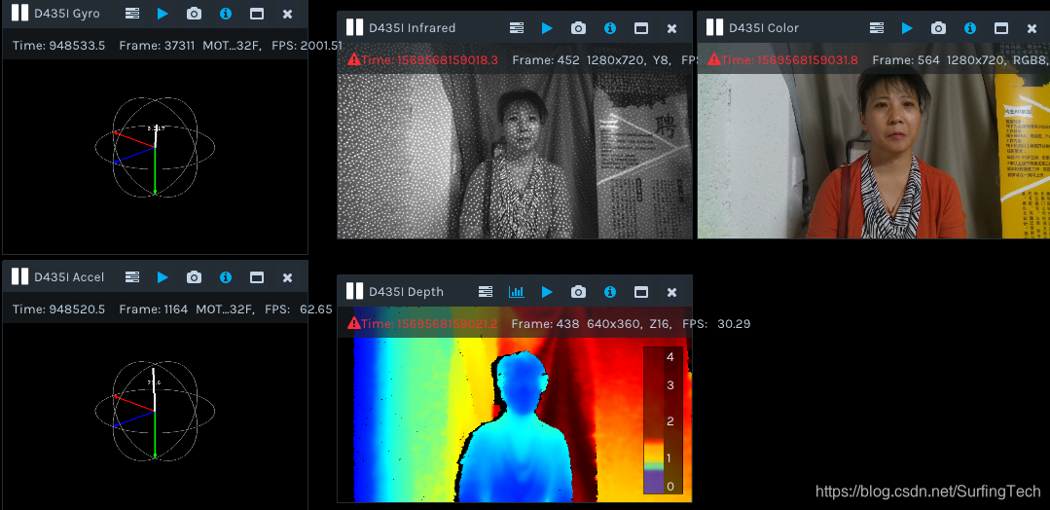Take a snapshot with the D435I Infrared camera icon
Viewport: 1050px width, 510px height.
coord(579,27)
